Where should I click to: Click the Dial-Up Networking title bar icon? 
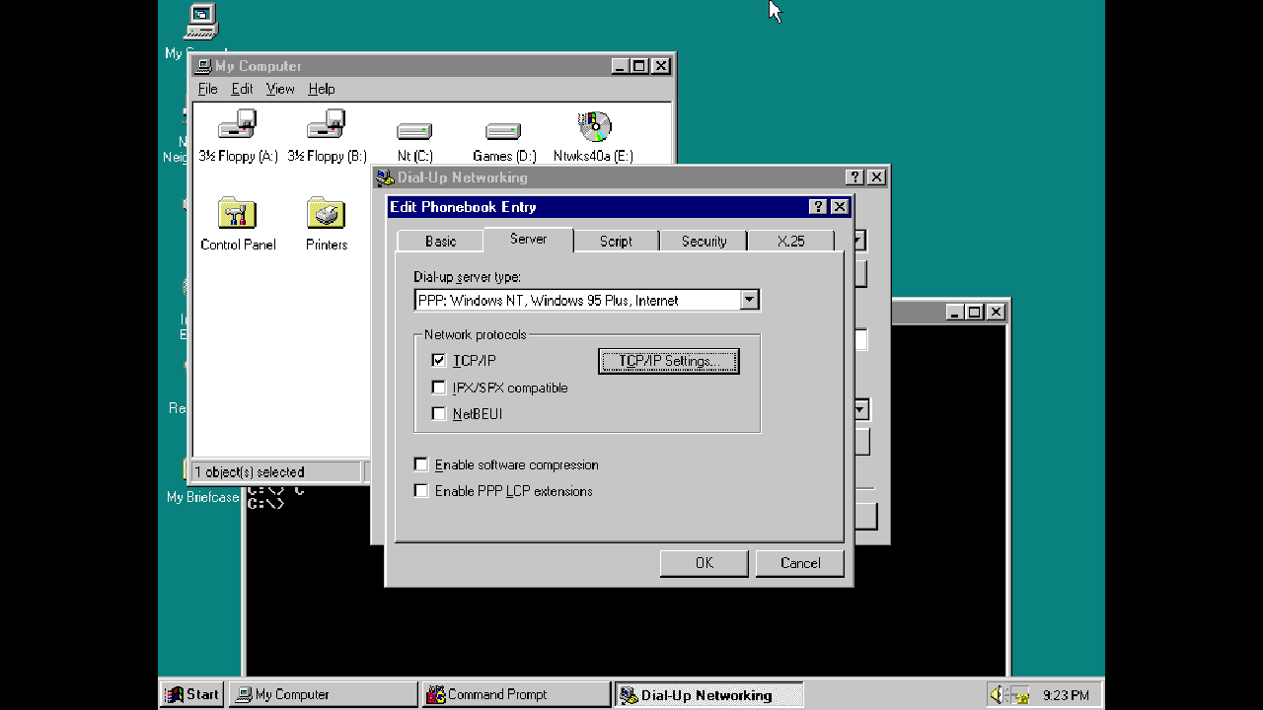pyautogui.click(x=386, y=177)
